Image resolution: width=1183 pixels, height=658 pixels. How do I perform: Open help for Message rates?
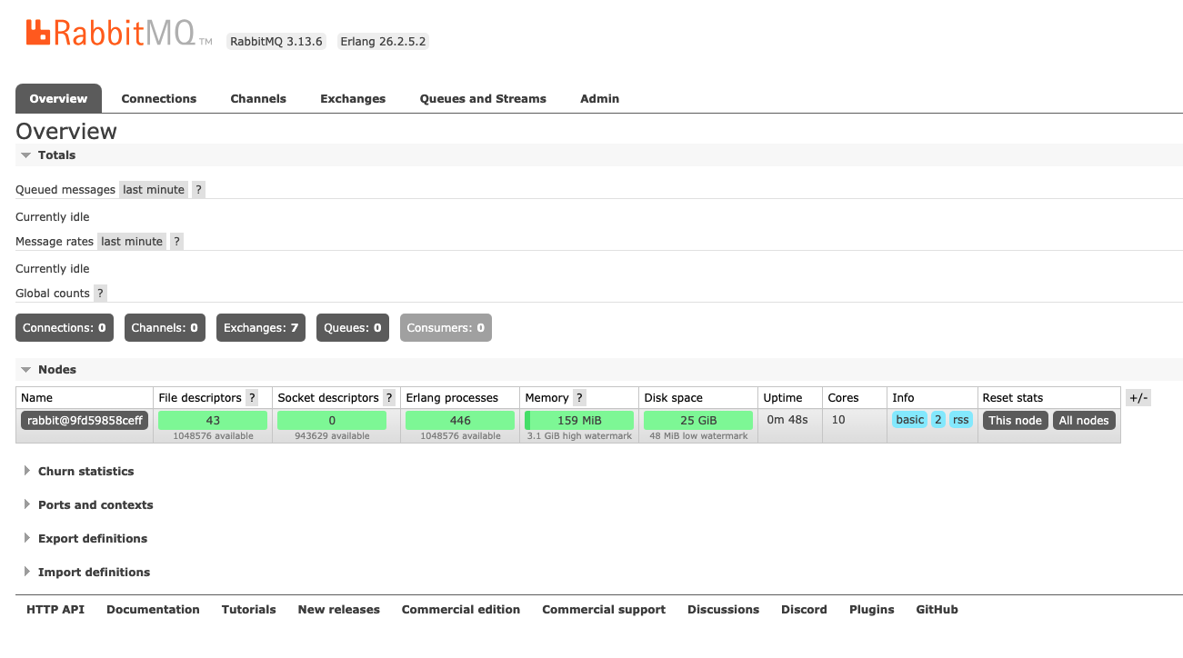176,242
